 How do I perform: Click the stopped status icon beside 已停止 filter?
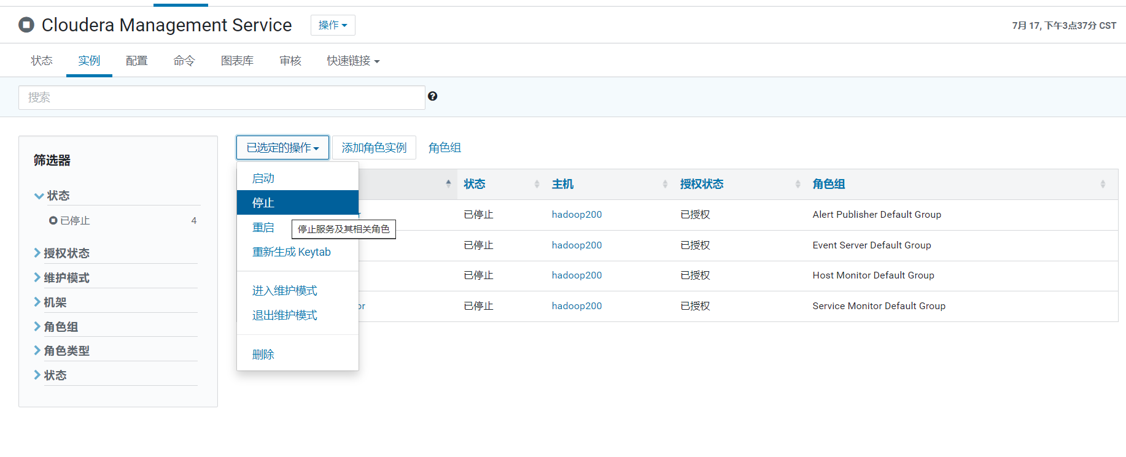(53, 220)
